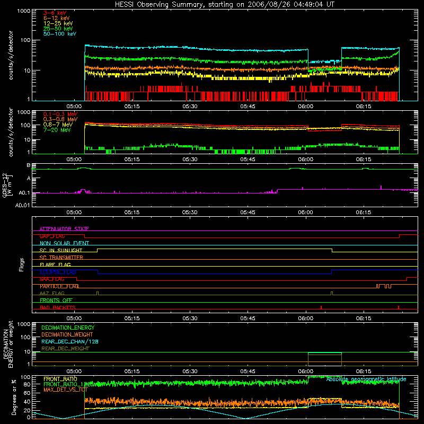Image resolution: width=424 pixels, height=424 pixels.
Task: Click the DECIMATION_WEIGHT legend label
Action: [x=67, y=334]
